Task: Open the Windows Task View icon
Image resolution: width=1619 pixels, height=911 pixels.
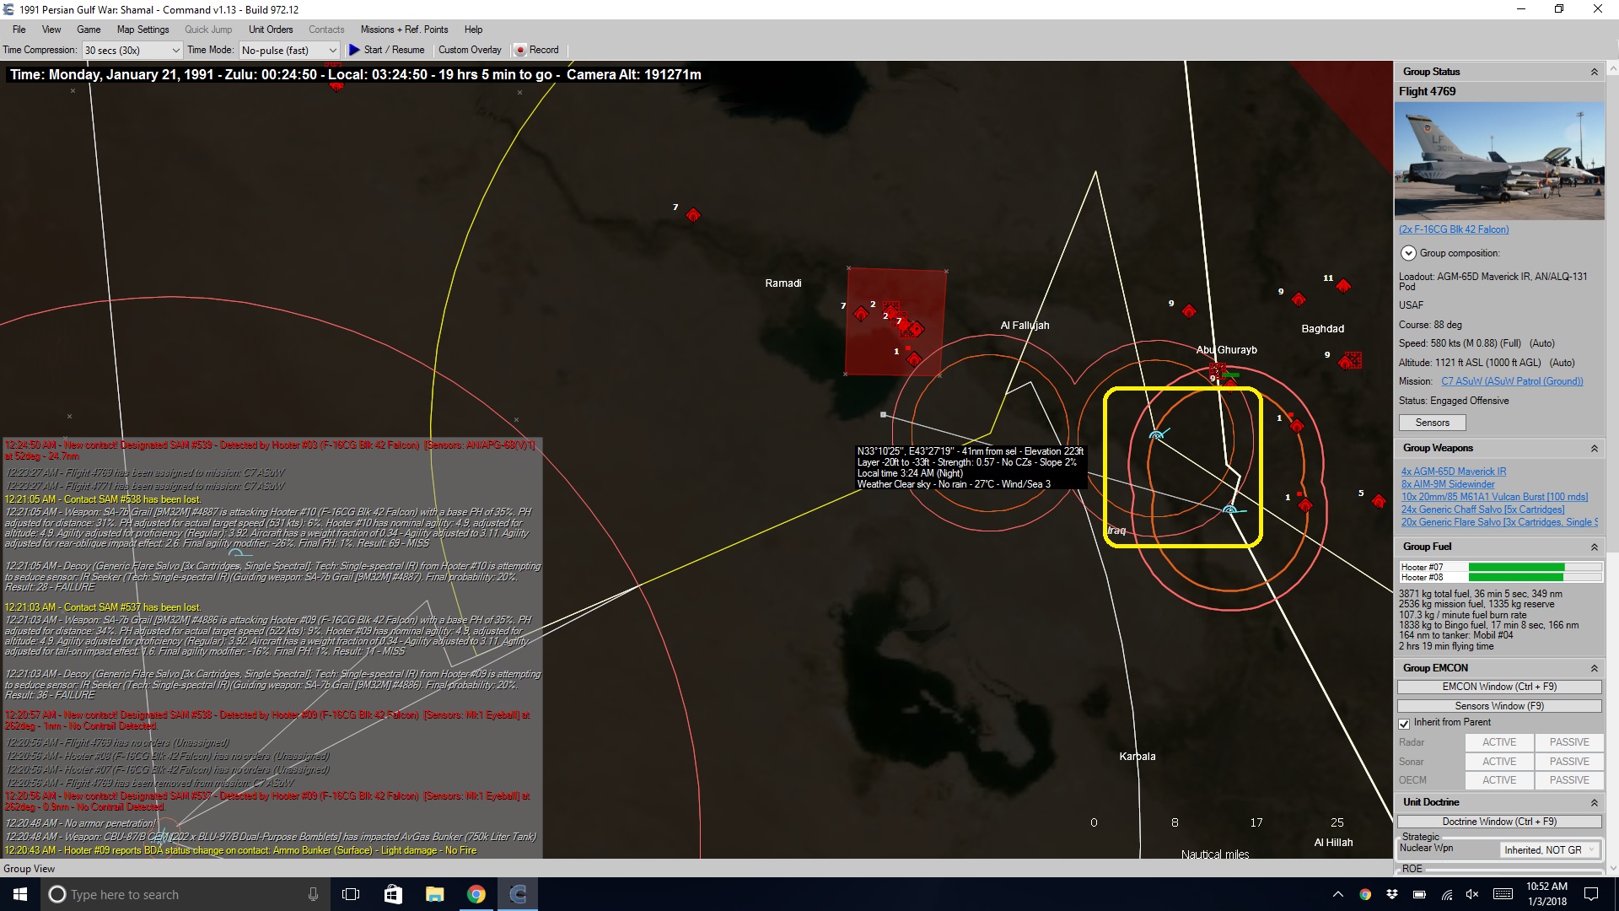Action: 351,894
